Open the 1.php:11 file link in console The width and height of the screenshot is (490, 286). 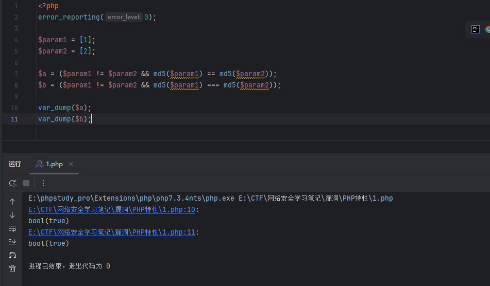point(112,232)
